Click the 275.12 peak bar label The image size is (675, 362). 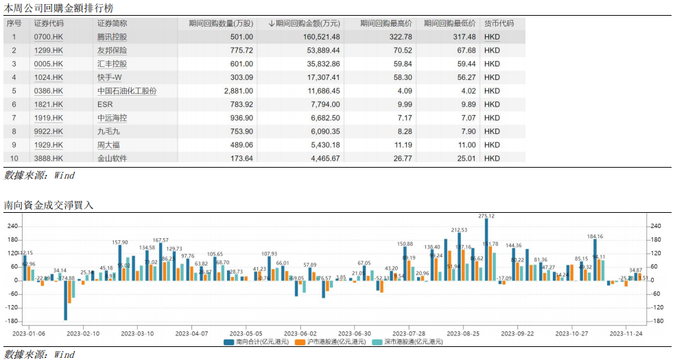point(486,216)
